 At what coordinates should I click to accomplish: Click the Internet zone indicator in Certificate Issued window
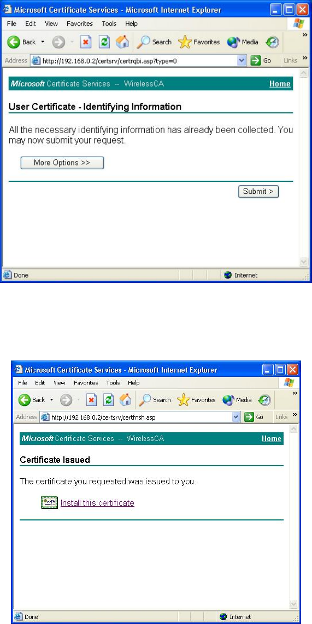(234, 617)
